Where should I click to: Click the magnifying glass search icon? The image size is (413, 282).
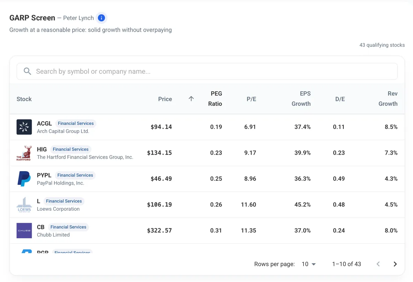pos(28,71)
